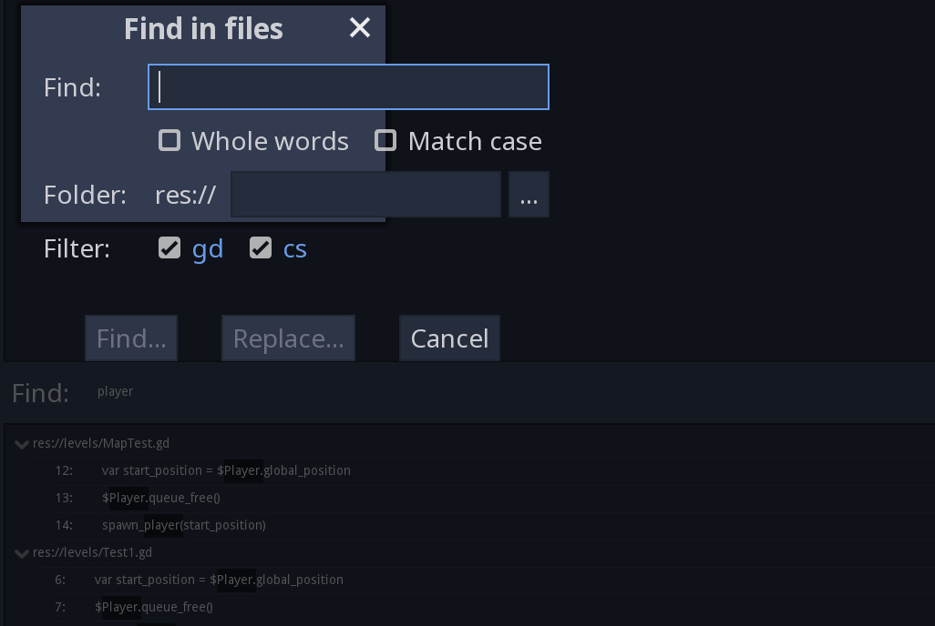The width and height of the screenshot is (935, 626).
Task: Select line 6 result in Test1.gd
Action: tap(219, 580)
